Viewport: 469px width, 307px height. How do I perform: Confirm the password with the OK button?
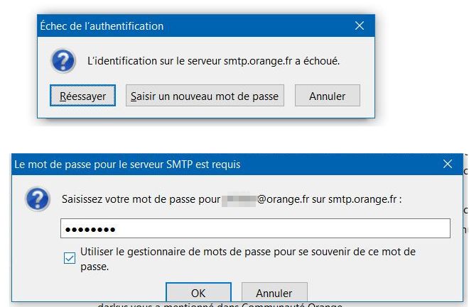198,293
